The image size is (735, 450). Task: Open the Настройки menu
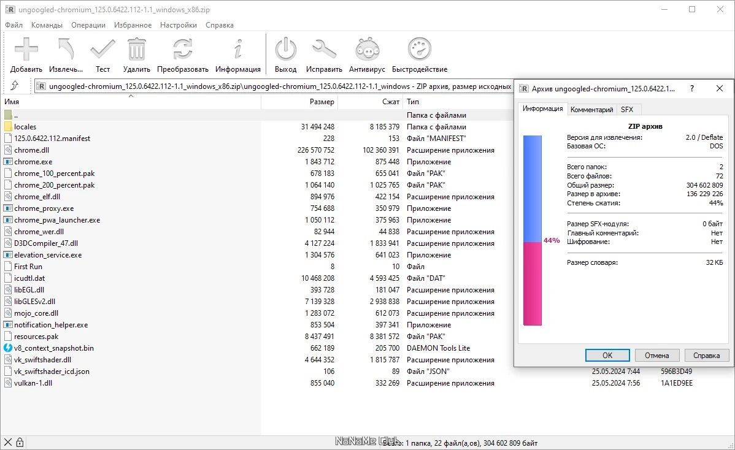[179, 25]
